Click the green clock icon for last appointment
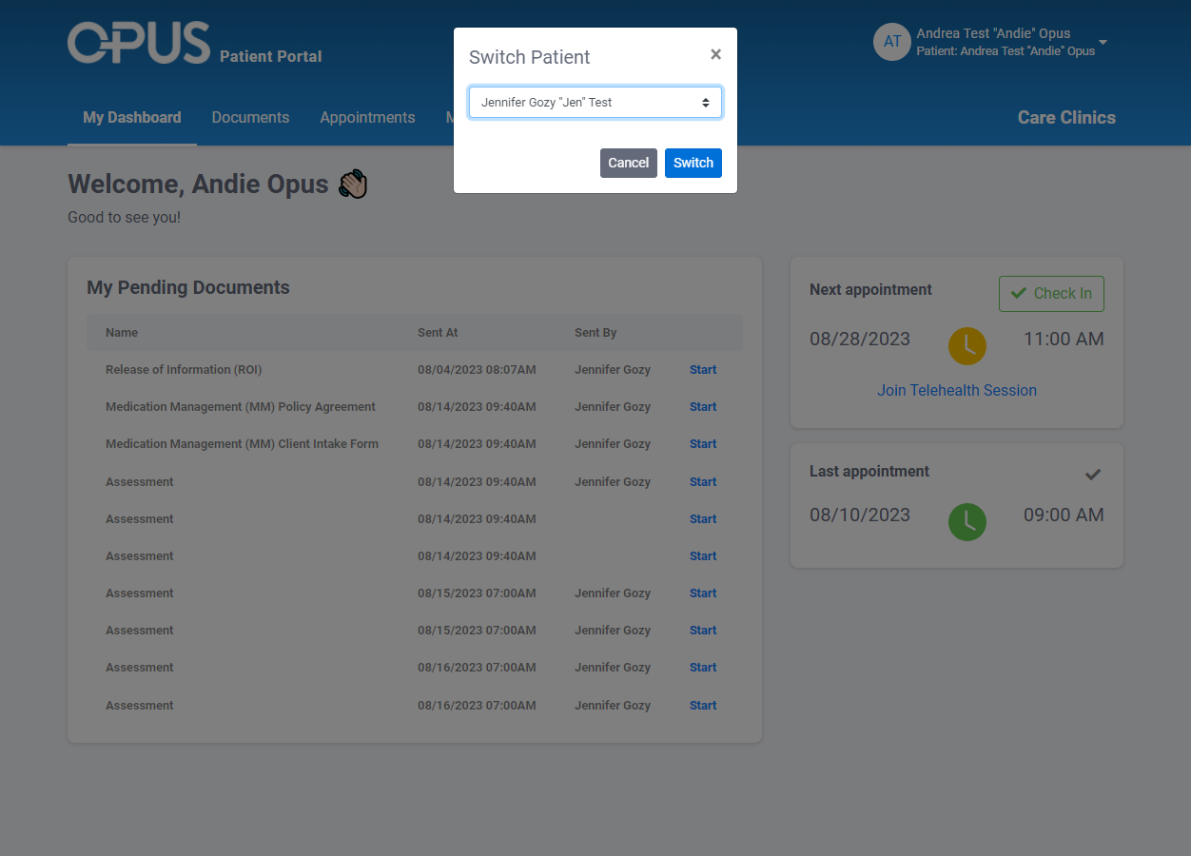 click(x=967, y=522)
